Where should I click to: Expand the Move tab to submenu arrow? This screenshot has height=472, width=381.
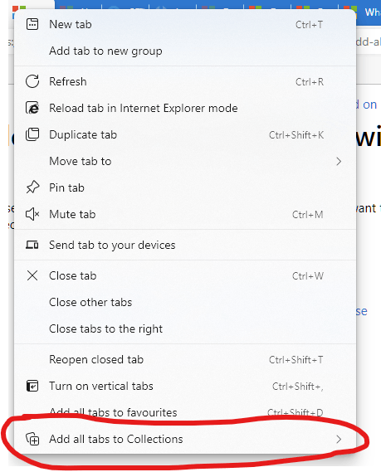click(x=339, y=162)
